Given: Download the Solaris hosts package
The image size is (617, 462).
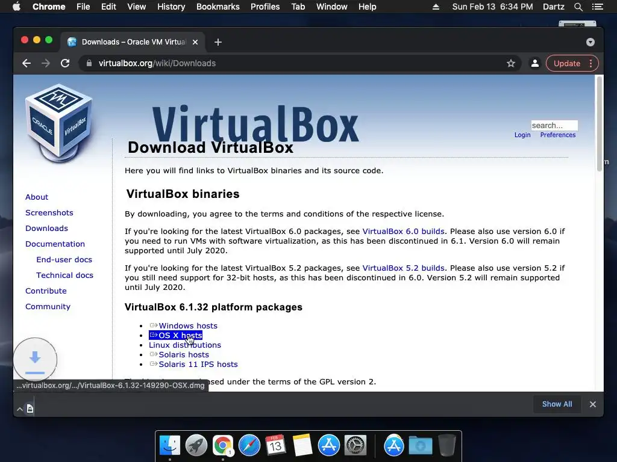Looking at the screenshot, I should tap(179, 355).
